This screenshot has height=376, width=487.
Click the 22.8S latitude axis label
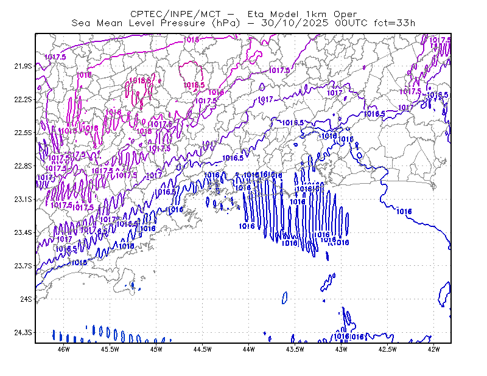click(x=23, y=166)
